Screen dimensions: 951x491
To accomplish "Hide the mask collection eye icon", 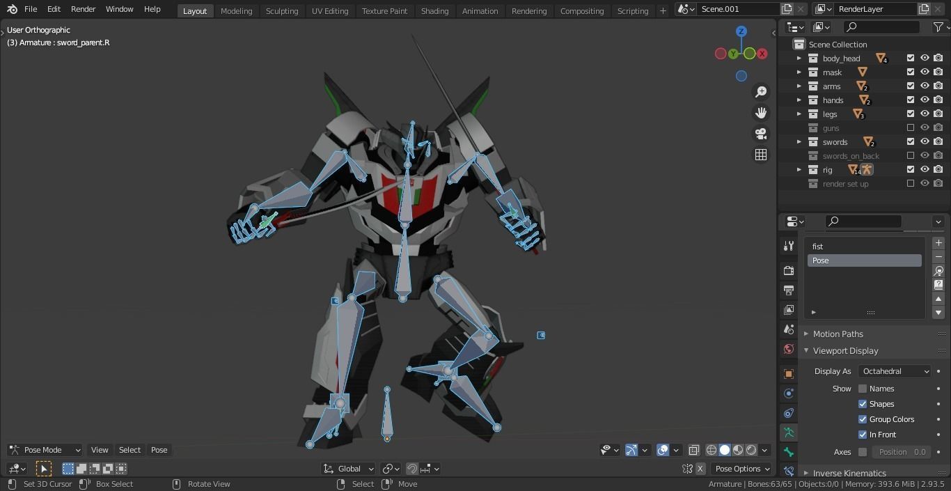I will 925,72.
